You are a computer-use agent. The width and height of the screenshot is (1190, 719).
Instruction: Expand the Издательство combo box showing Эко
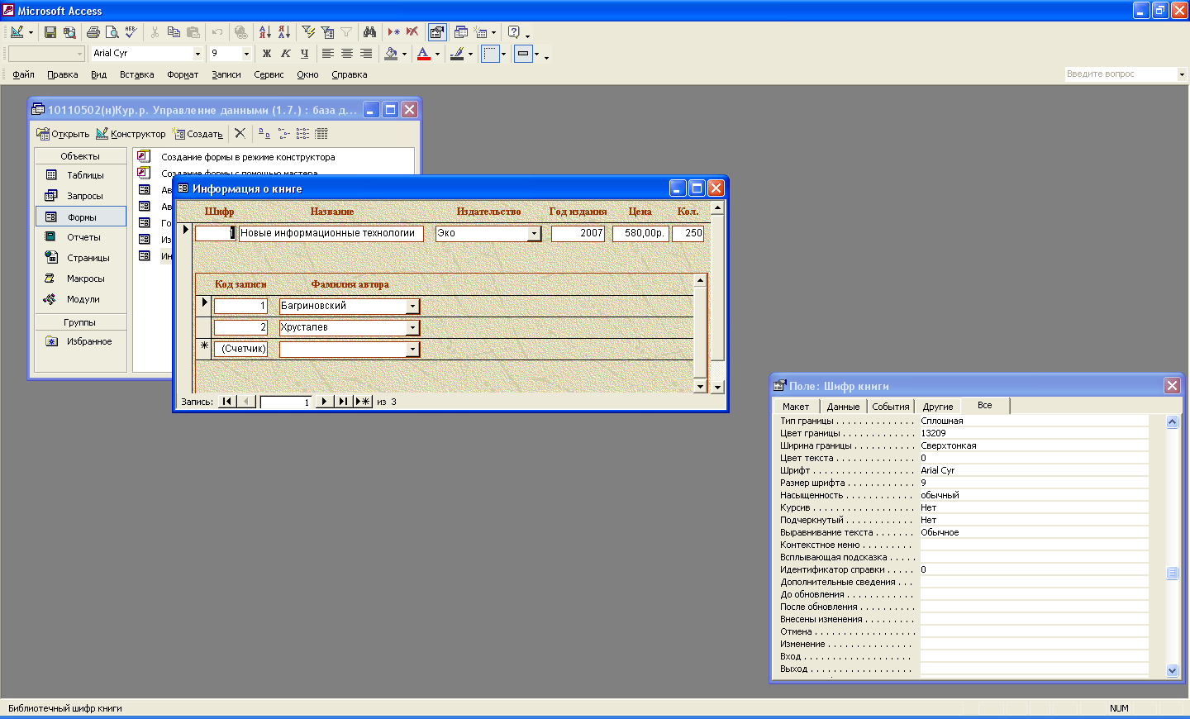[x=534, y=234]
